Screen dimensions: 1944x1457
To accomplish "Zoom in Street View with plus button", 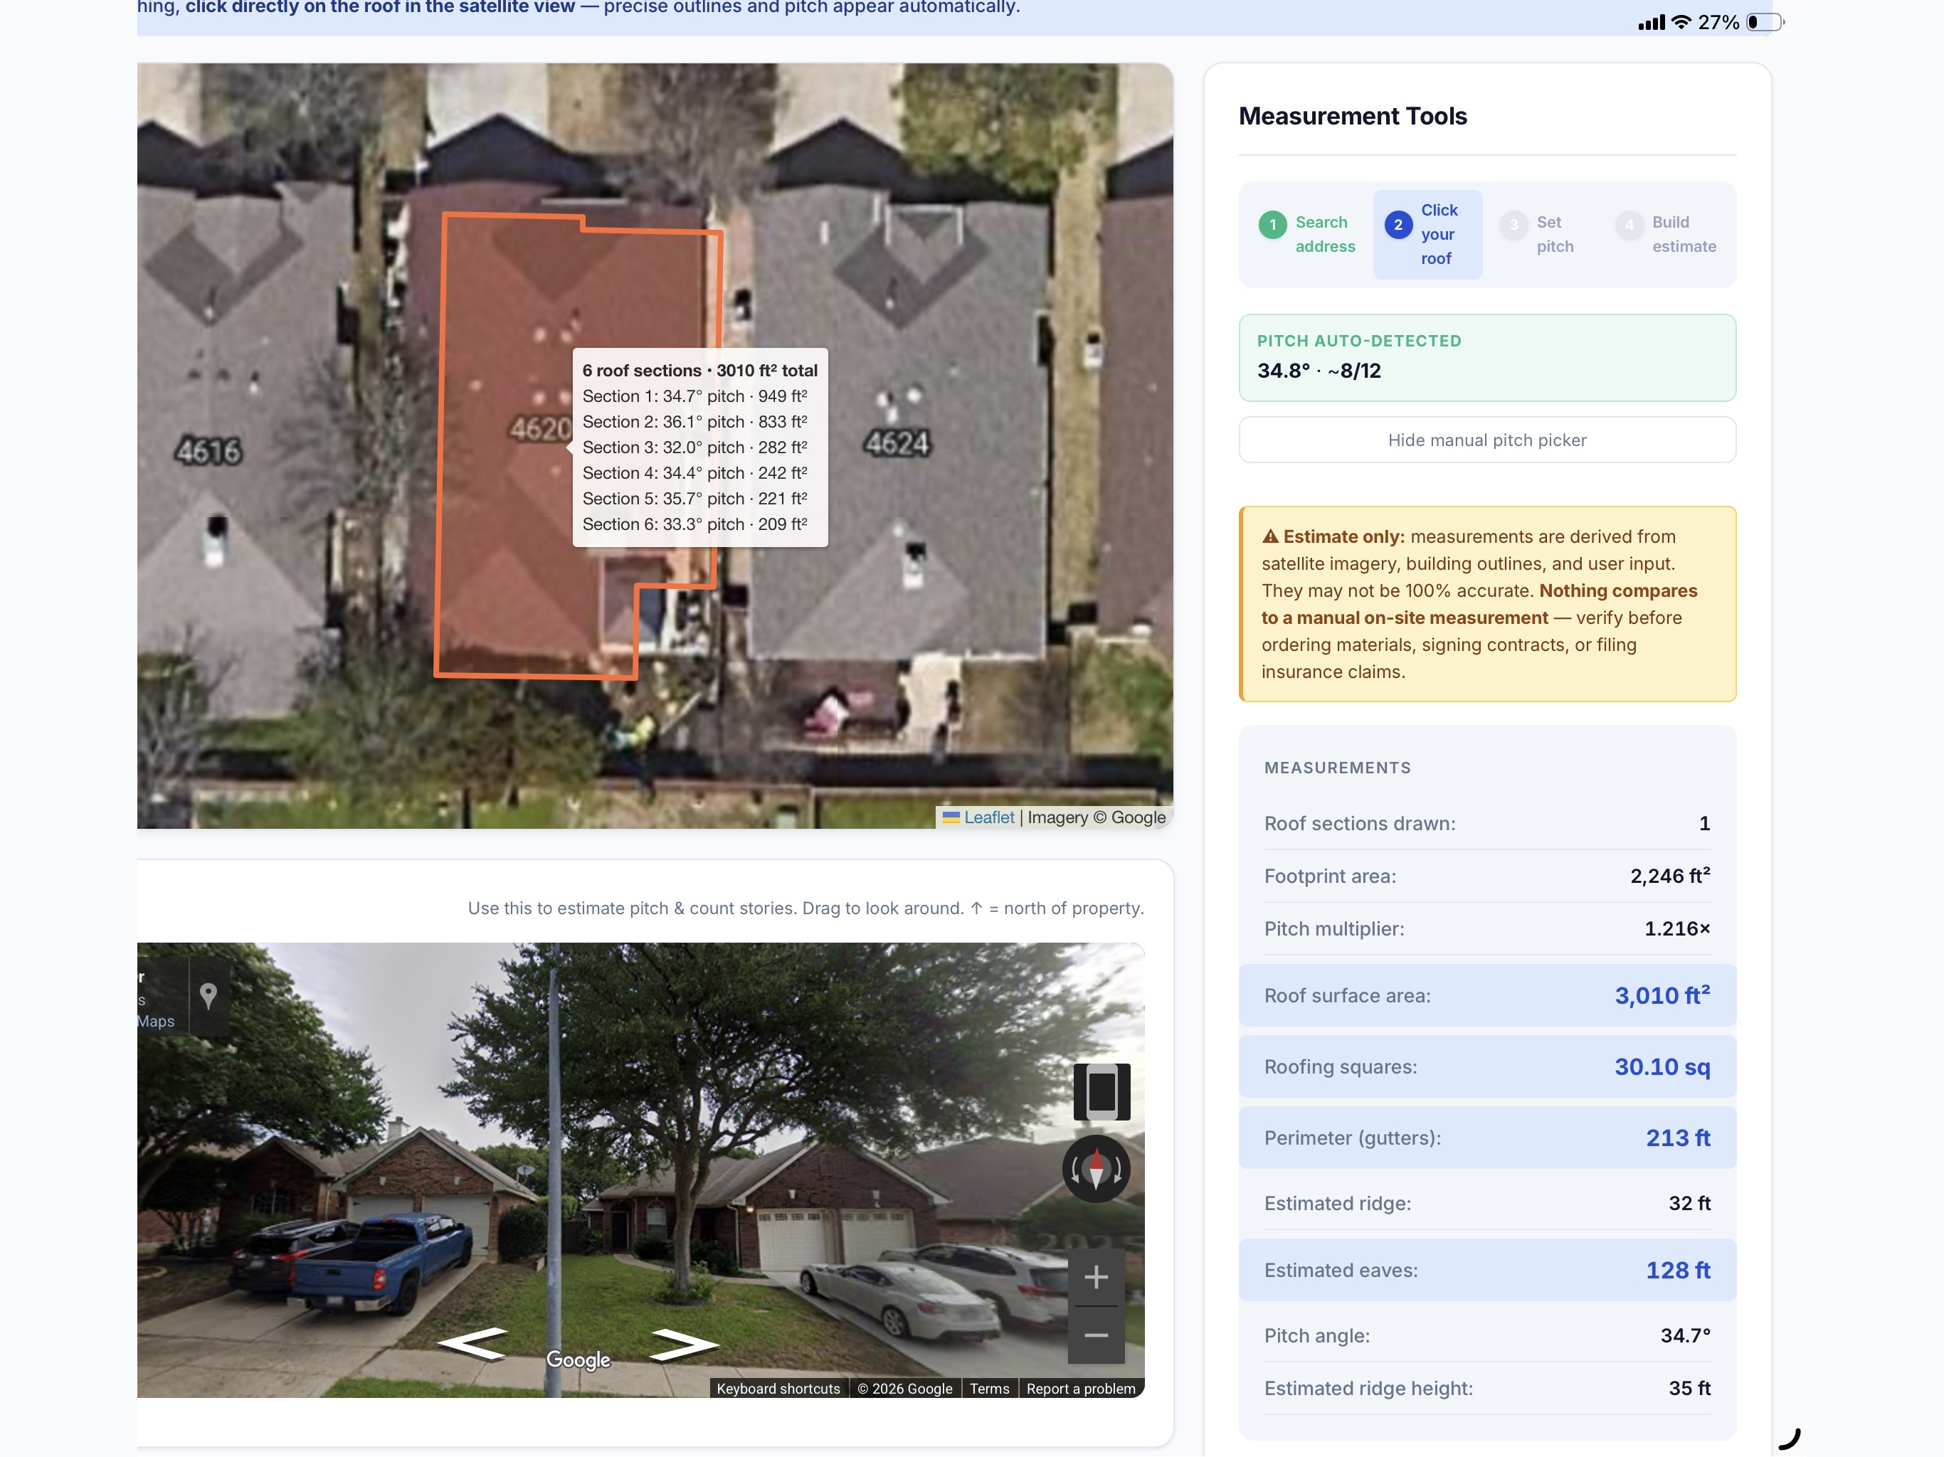I will pyautogui.click(x=1096, y=1277).
